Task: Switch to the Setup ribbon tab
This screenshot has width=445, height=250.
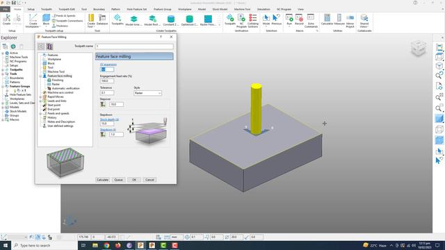Action: point(31,9)
